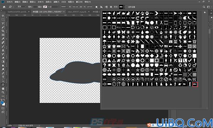The width and height of the screenshot is (213, 128).
Task: Choose the rotary telephone custom shape
Action: (x=171, y=41)
